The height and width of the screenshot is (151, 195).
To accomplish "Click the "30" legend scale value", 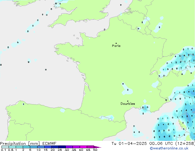I will click(67, 150).
